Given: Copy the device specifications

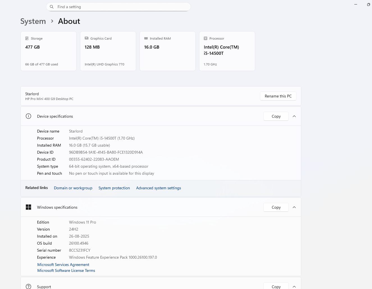Looking at the screenshot, I should click(x=276, y=116).
